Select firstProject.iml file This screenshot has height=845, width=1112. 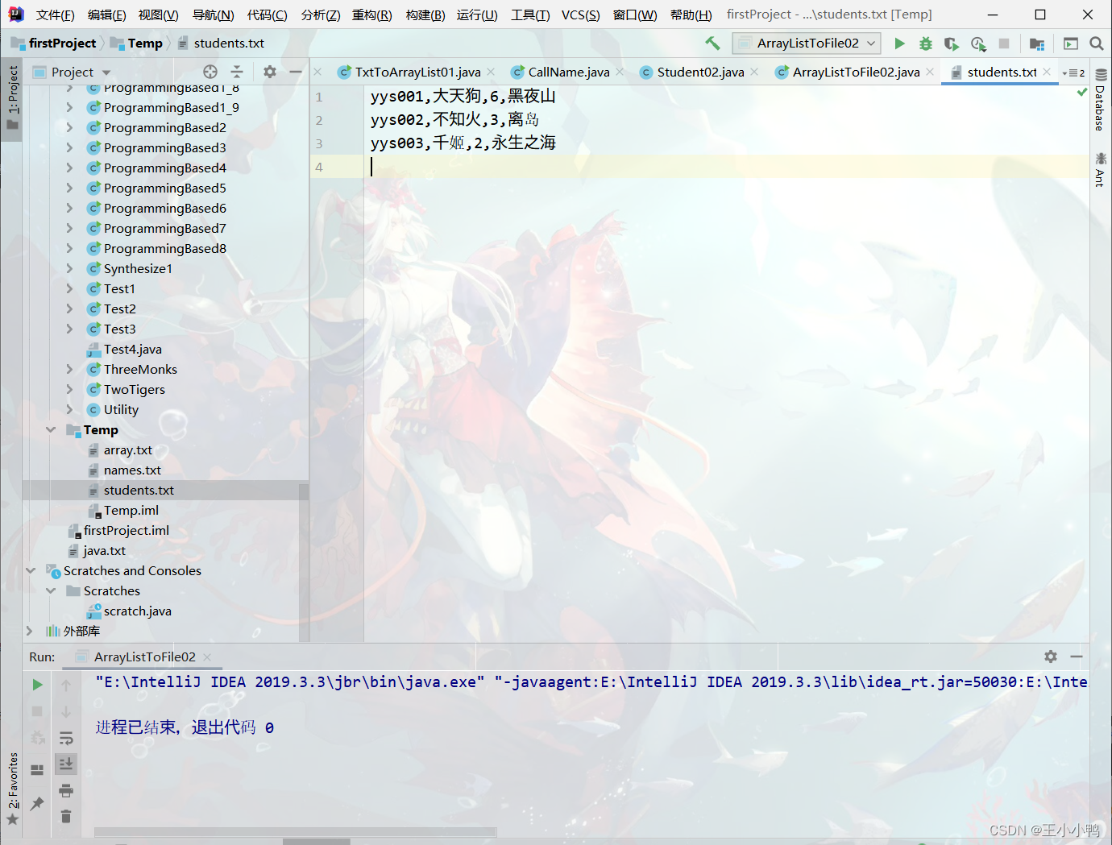point(126,530)
